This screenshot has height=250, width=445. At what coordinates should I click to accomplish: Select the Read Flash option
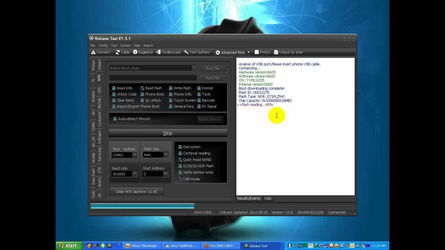(151, 88)
